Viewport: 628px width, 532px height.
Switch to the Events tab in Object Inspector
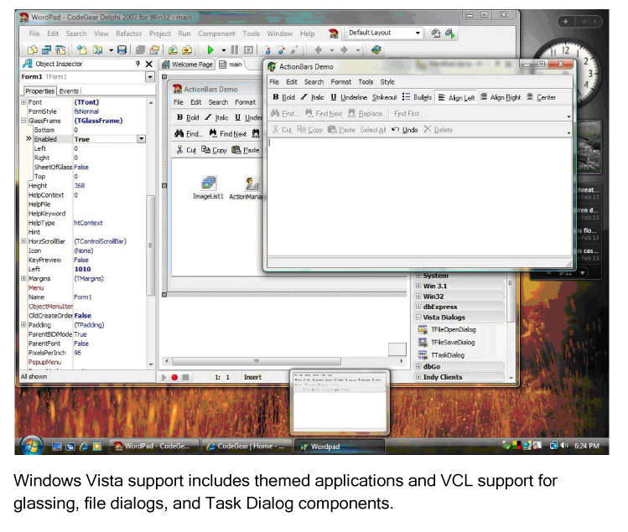tap(69, 90)
